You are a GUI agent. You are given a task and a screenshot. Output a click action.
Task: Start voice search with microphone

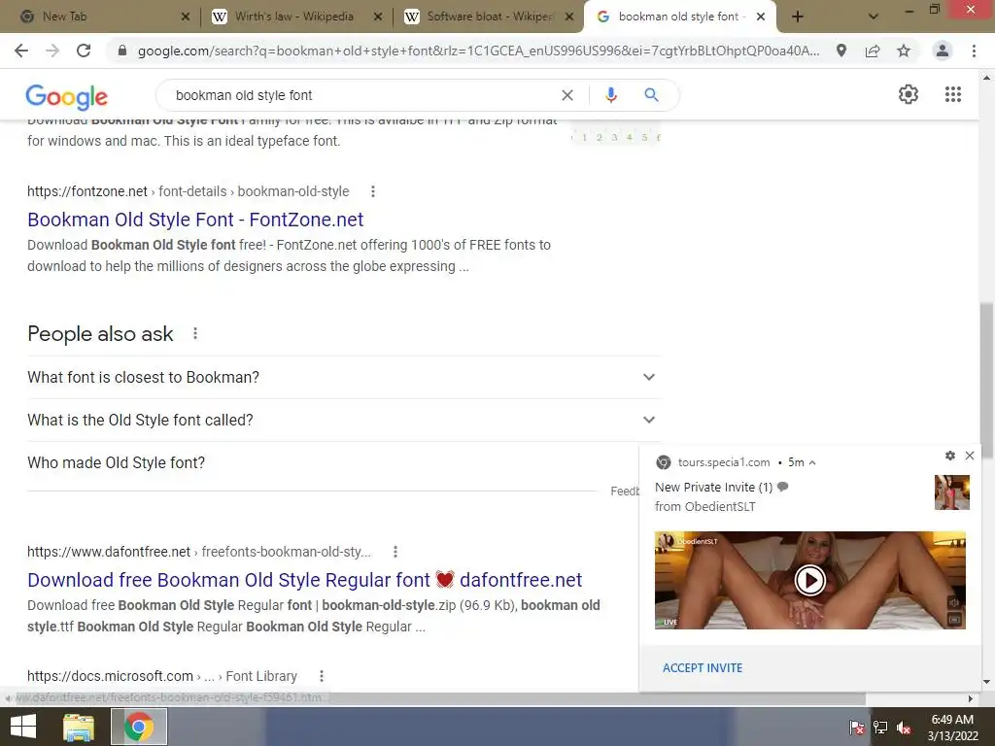tap(610, 95)
